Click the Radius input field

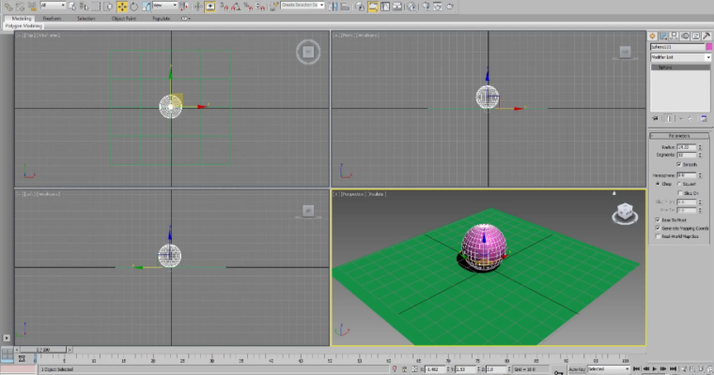[686, 147]
